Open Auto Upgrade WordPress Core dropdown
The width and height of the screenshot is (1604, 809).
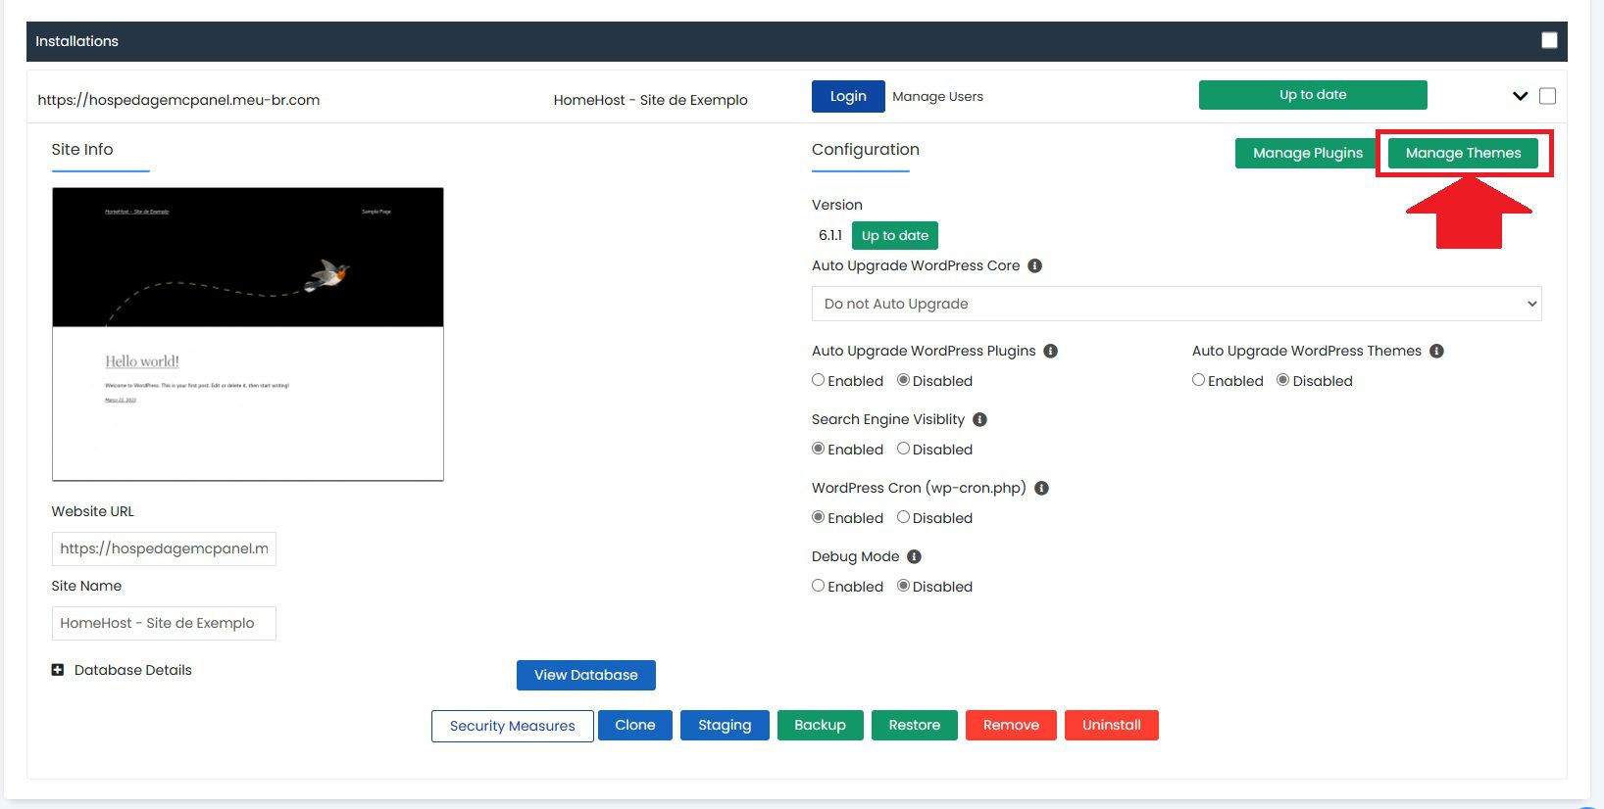pyautogui.click(x=1176, y=304)
